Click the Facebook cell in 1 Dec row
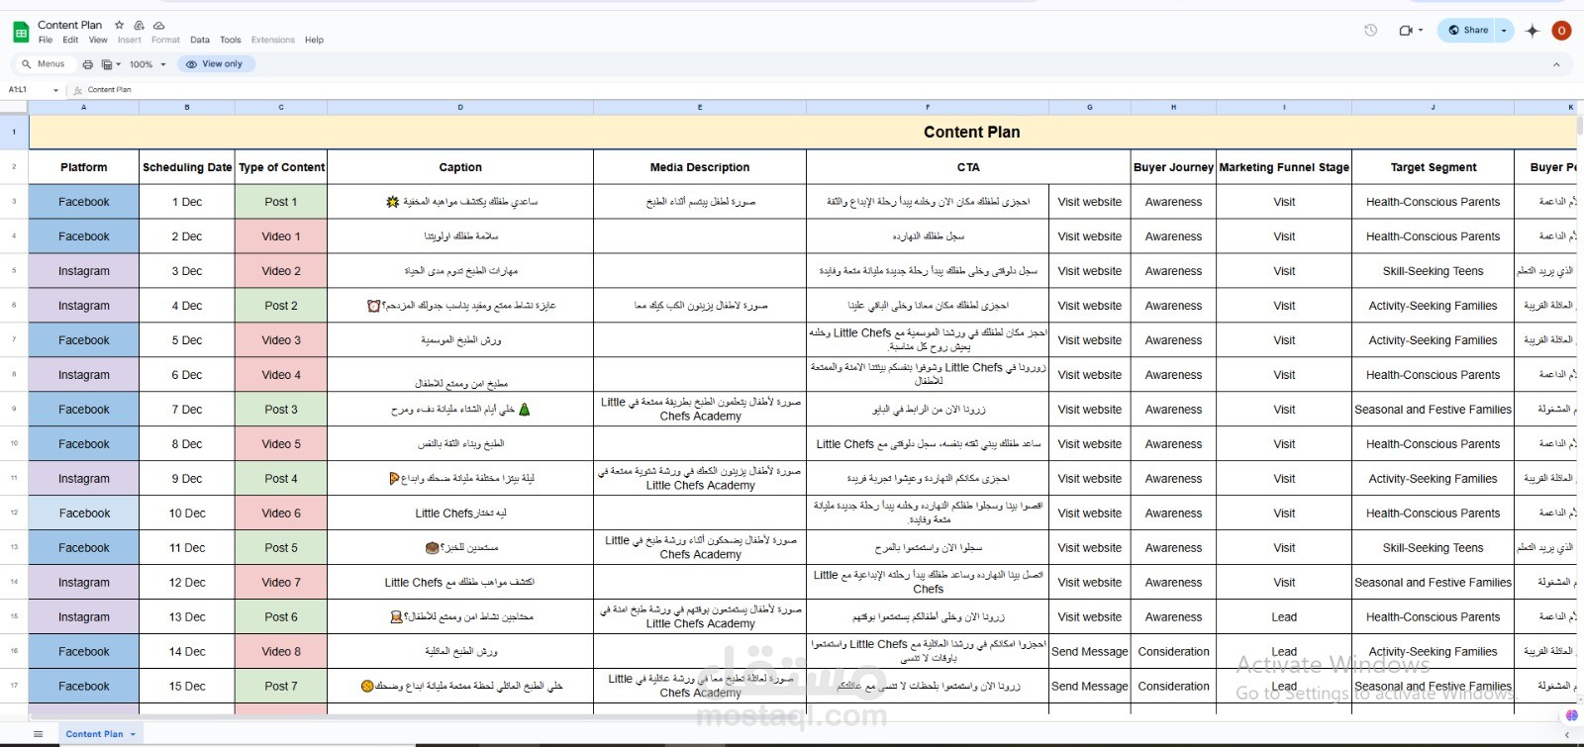 tap(84, 202)
